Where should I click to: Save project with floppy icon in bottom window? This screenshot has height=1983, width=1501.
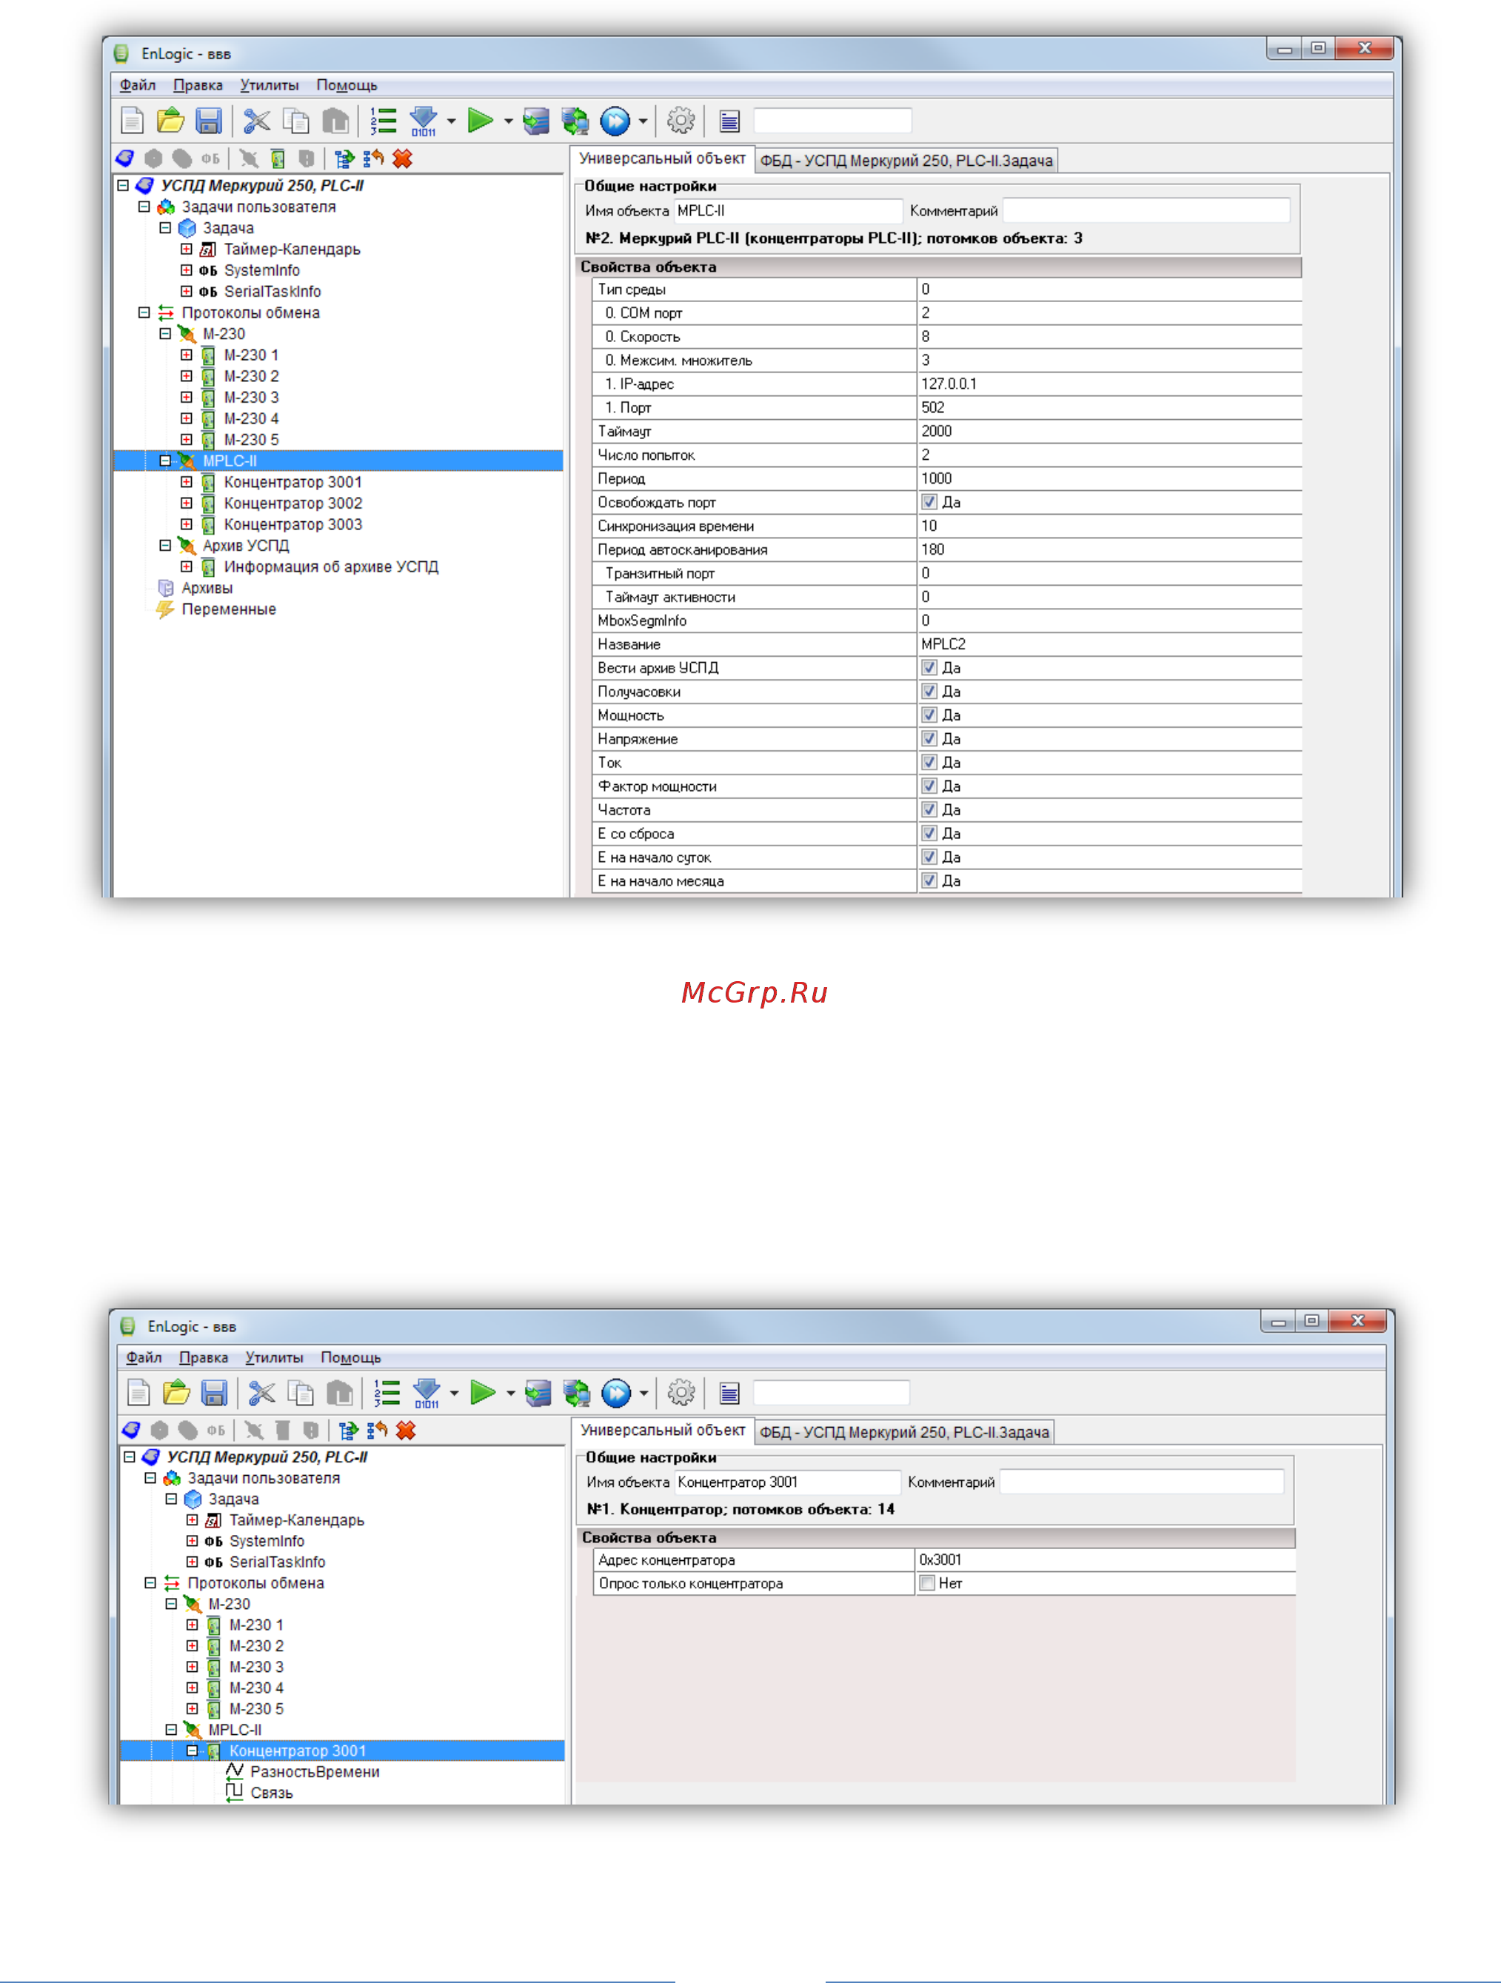pos(213,1392)
